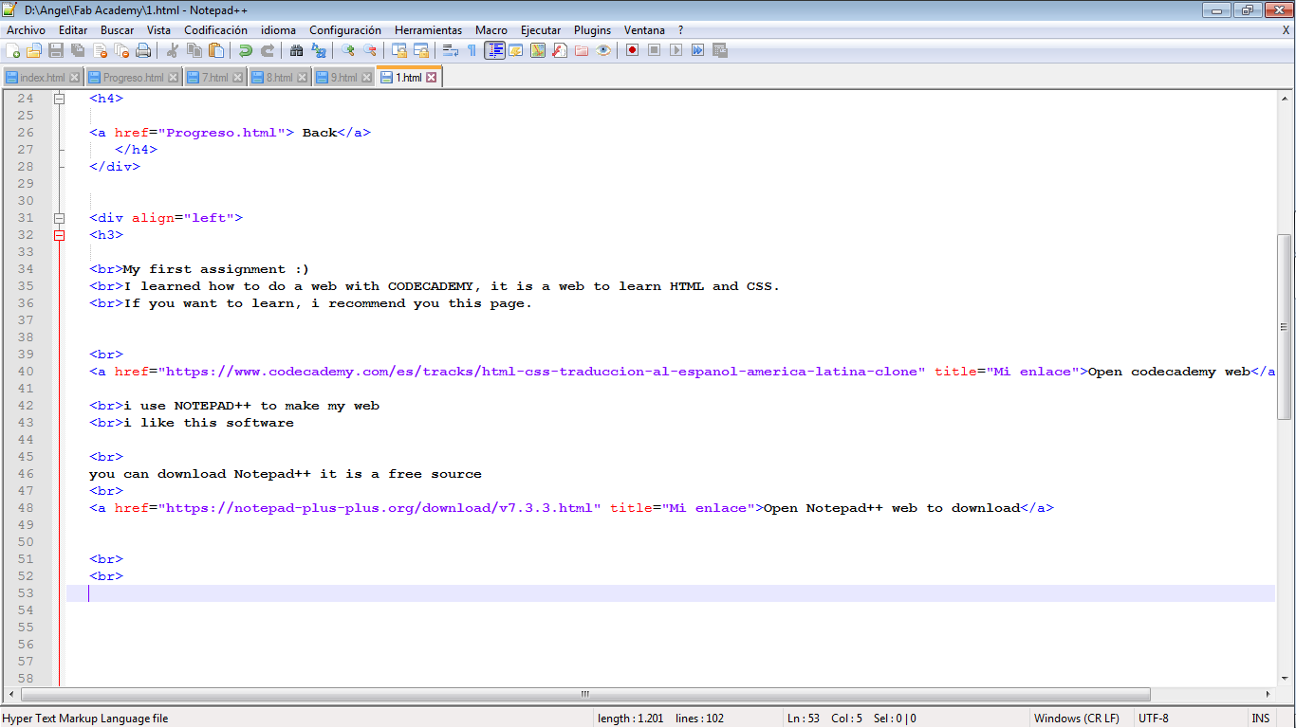Open Folder as Workspace from the toolbar

click(x=582, y=50)
